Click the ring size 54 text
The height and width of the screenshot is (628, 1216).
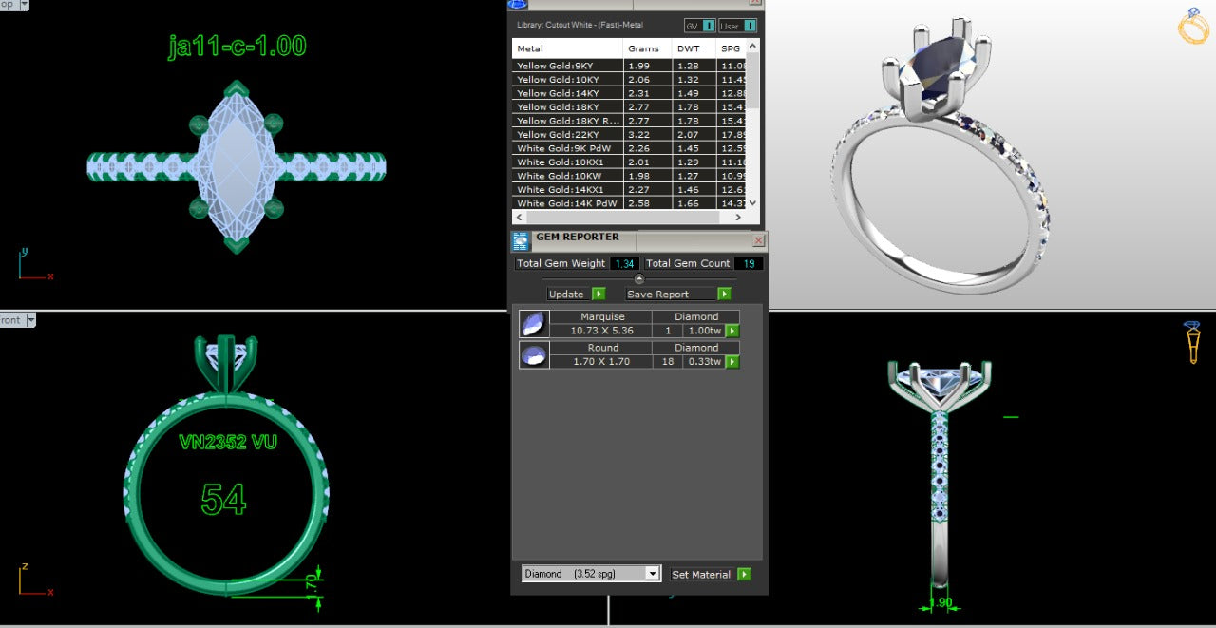click(223, 499)
